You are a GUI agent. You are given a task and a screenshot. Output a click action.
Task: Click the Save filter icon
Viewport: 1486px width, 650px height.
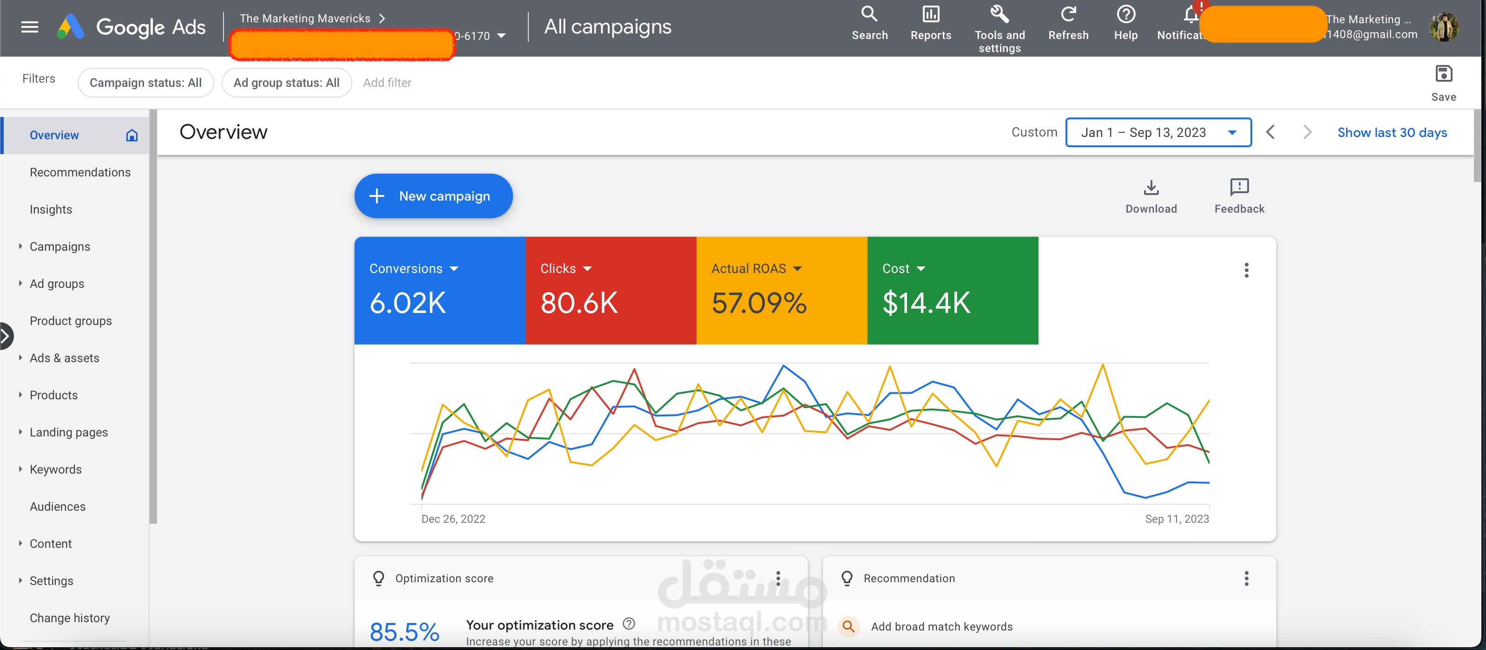tap(1444, 74)
